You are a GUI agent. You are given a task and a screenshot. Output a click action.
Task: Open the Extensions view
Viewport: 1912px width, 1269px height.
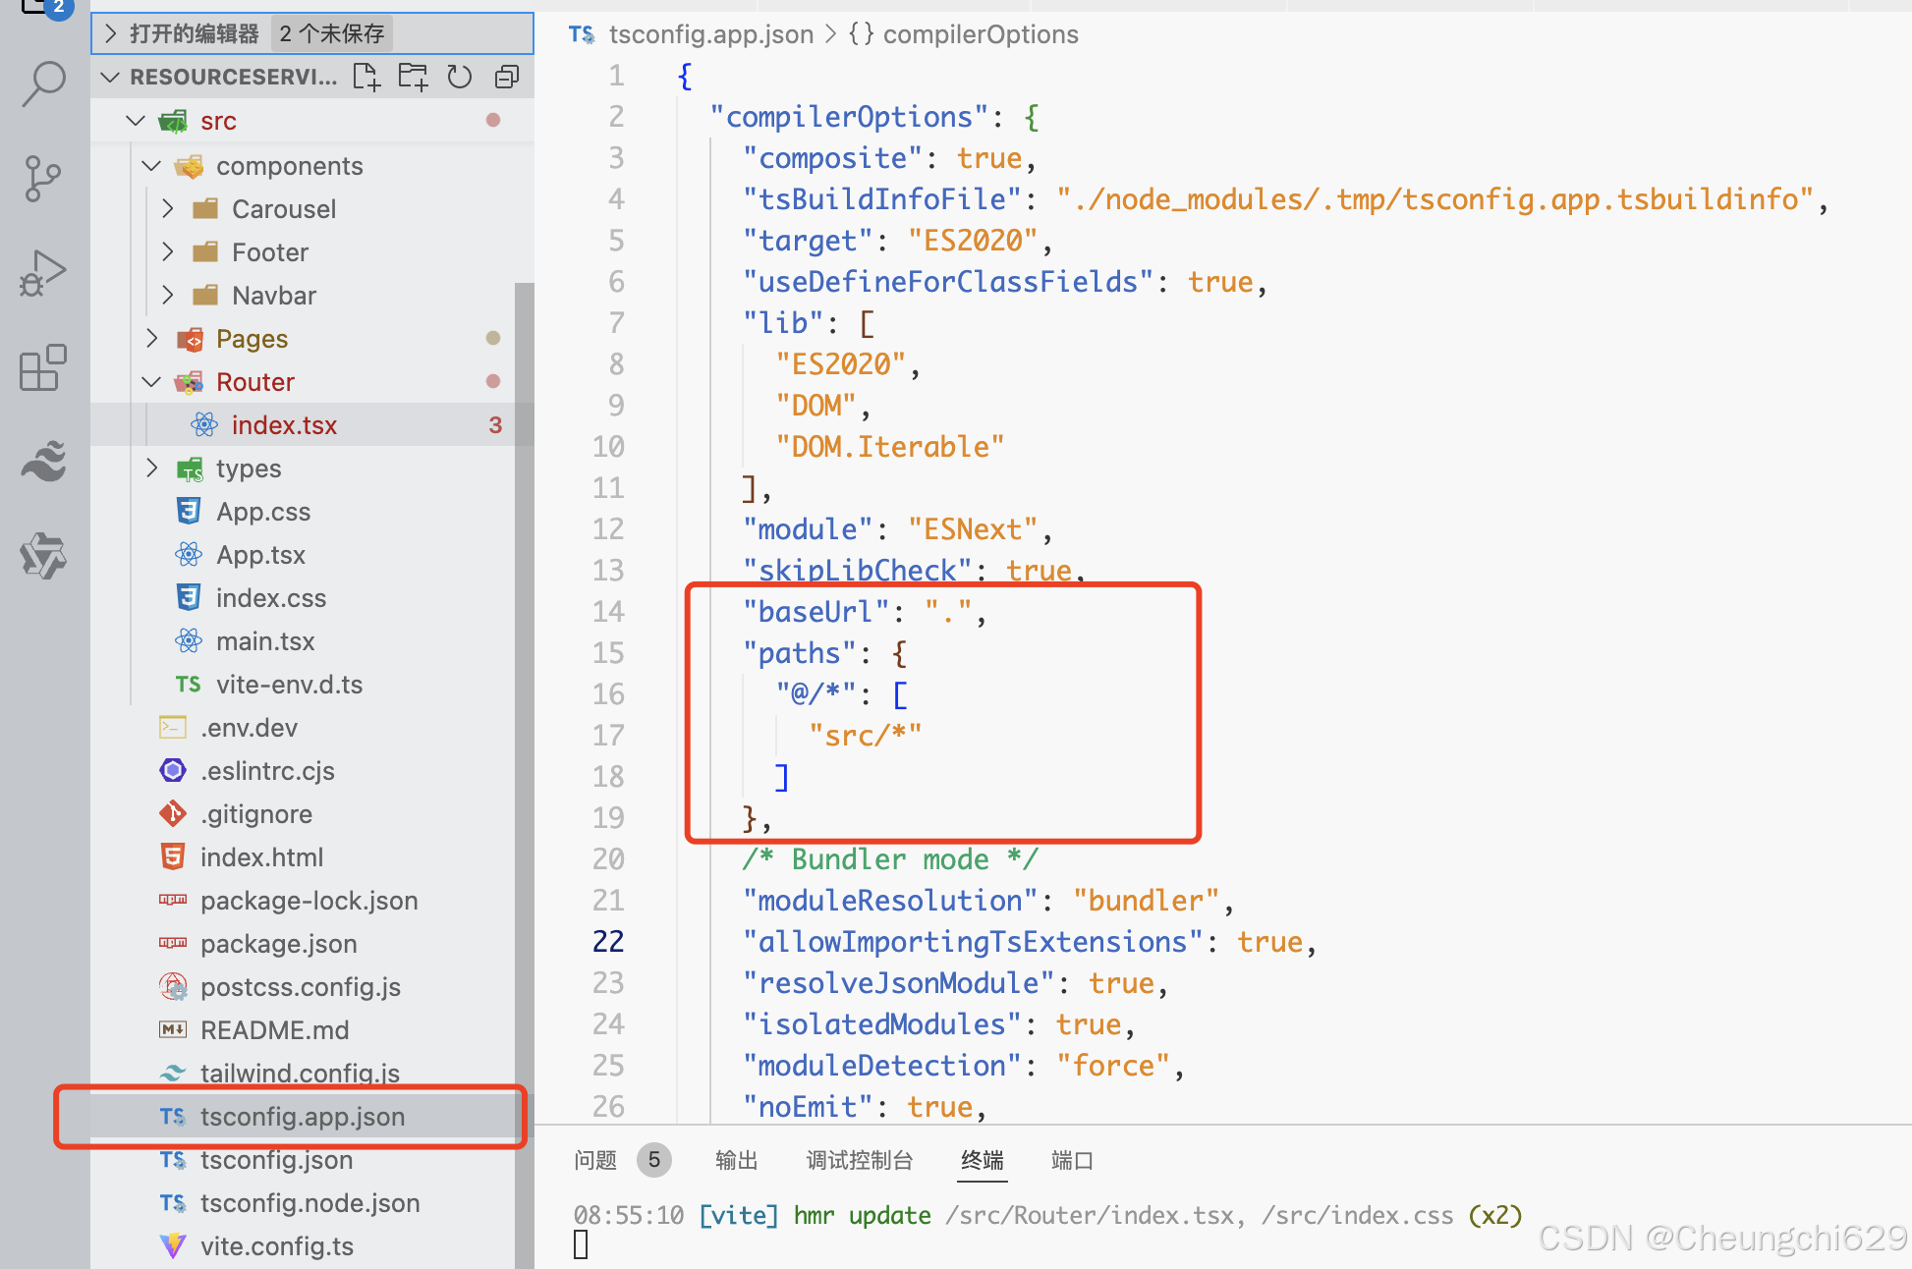[43, 368]
